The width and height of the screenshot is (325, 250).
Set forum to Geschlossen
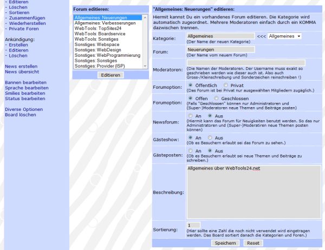point(216,98)
